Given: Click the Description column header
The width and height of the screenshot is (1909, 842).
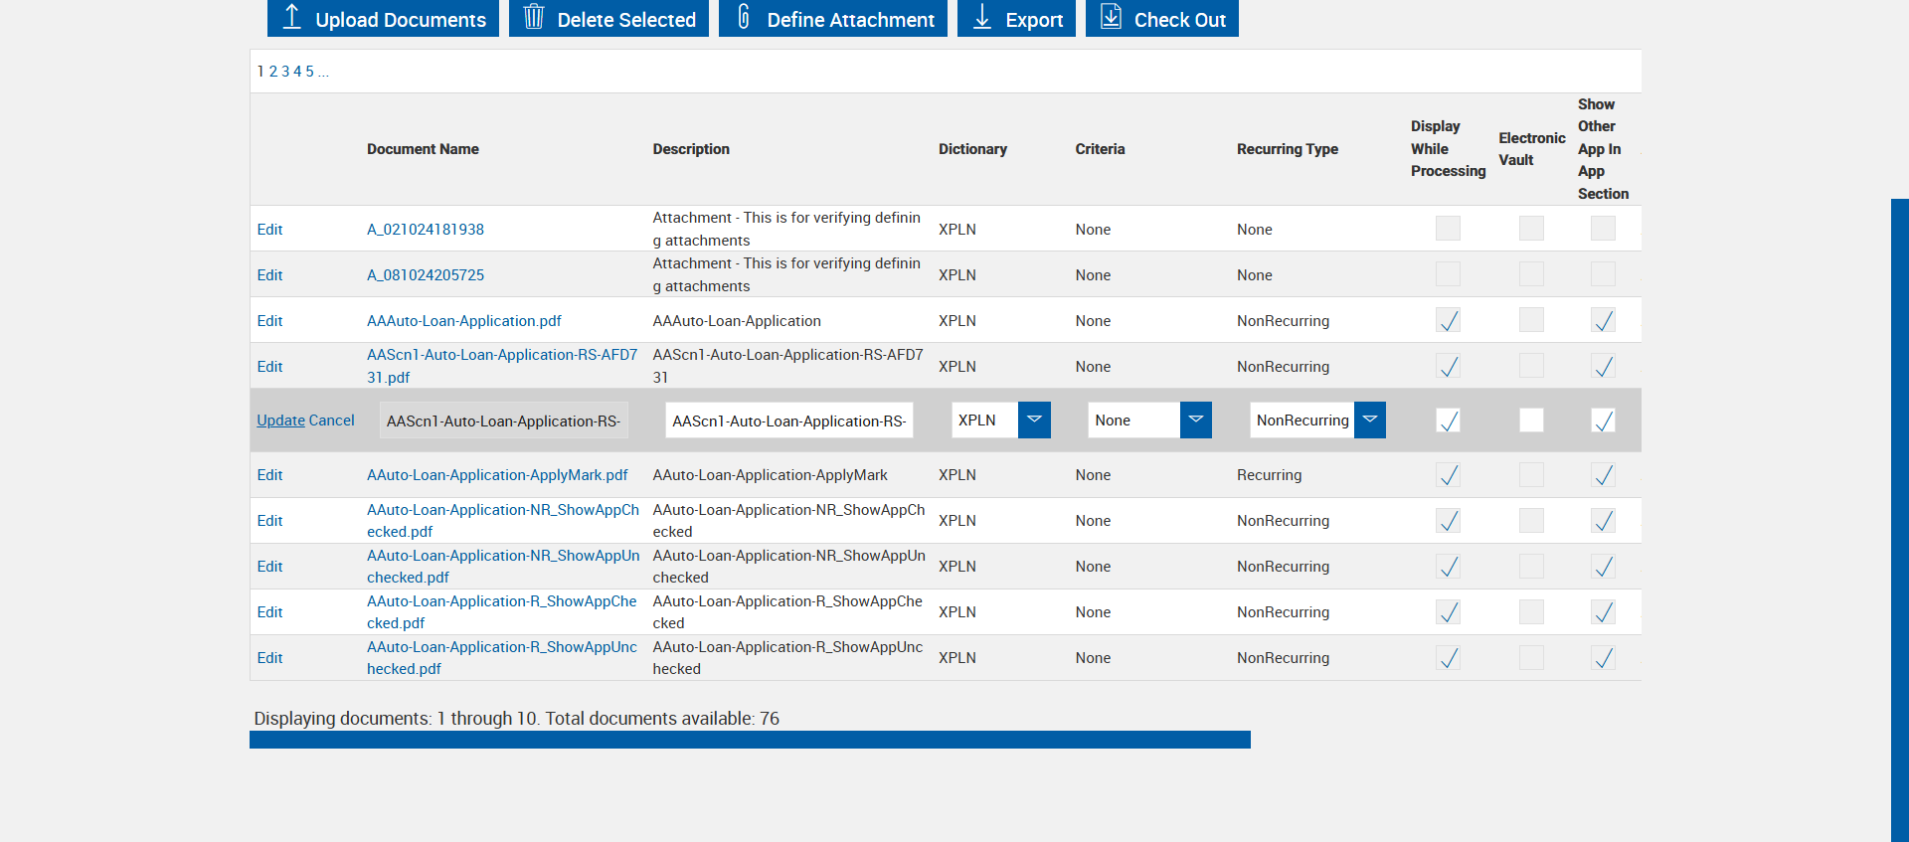Looking at the screenshot, I should click(x=691, y=149).
